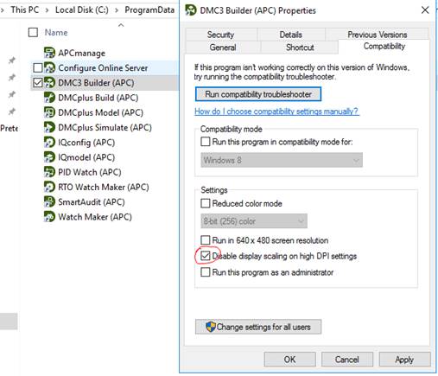Screen dimensions: 438x376
Task: Uncheck Disable display scaling on high DPI
Action: coord(206,256)
